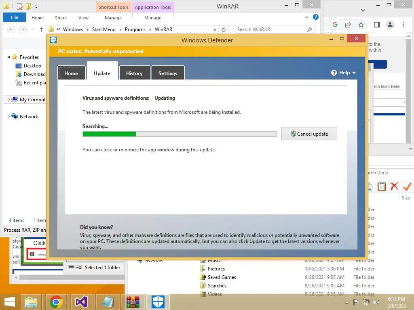Go up one folder level in Explorer
Screen dimensions: 414x310
pos(42,29)
